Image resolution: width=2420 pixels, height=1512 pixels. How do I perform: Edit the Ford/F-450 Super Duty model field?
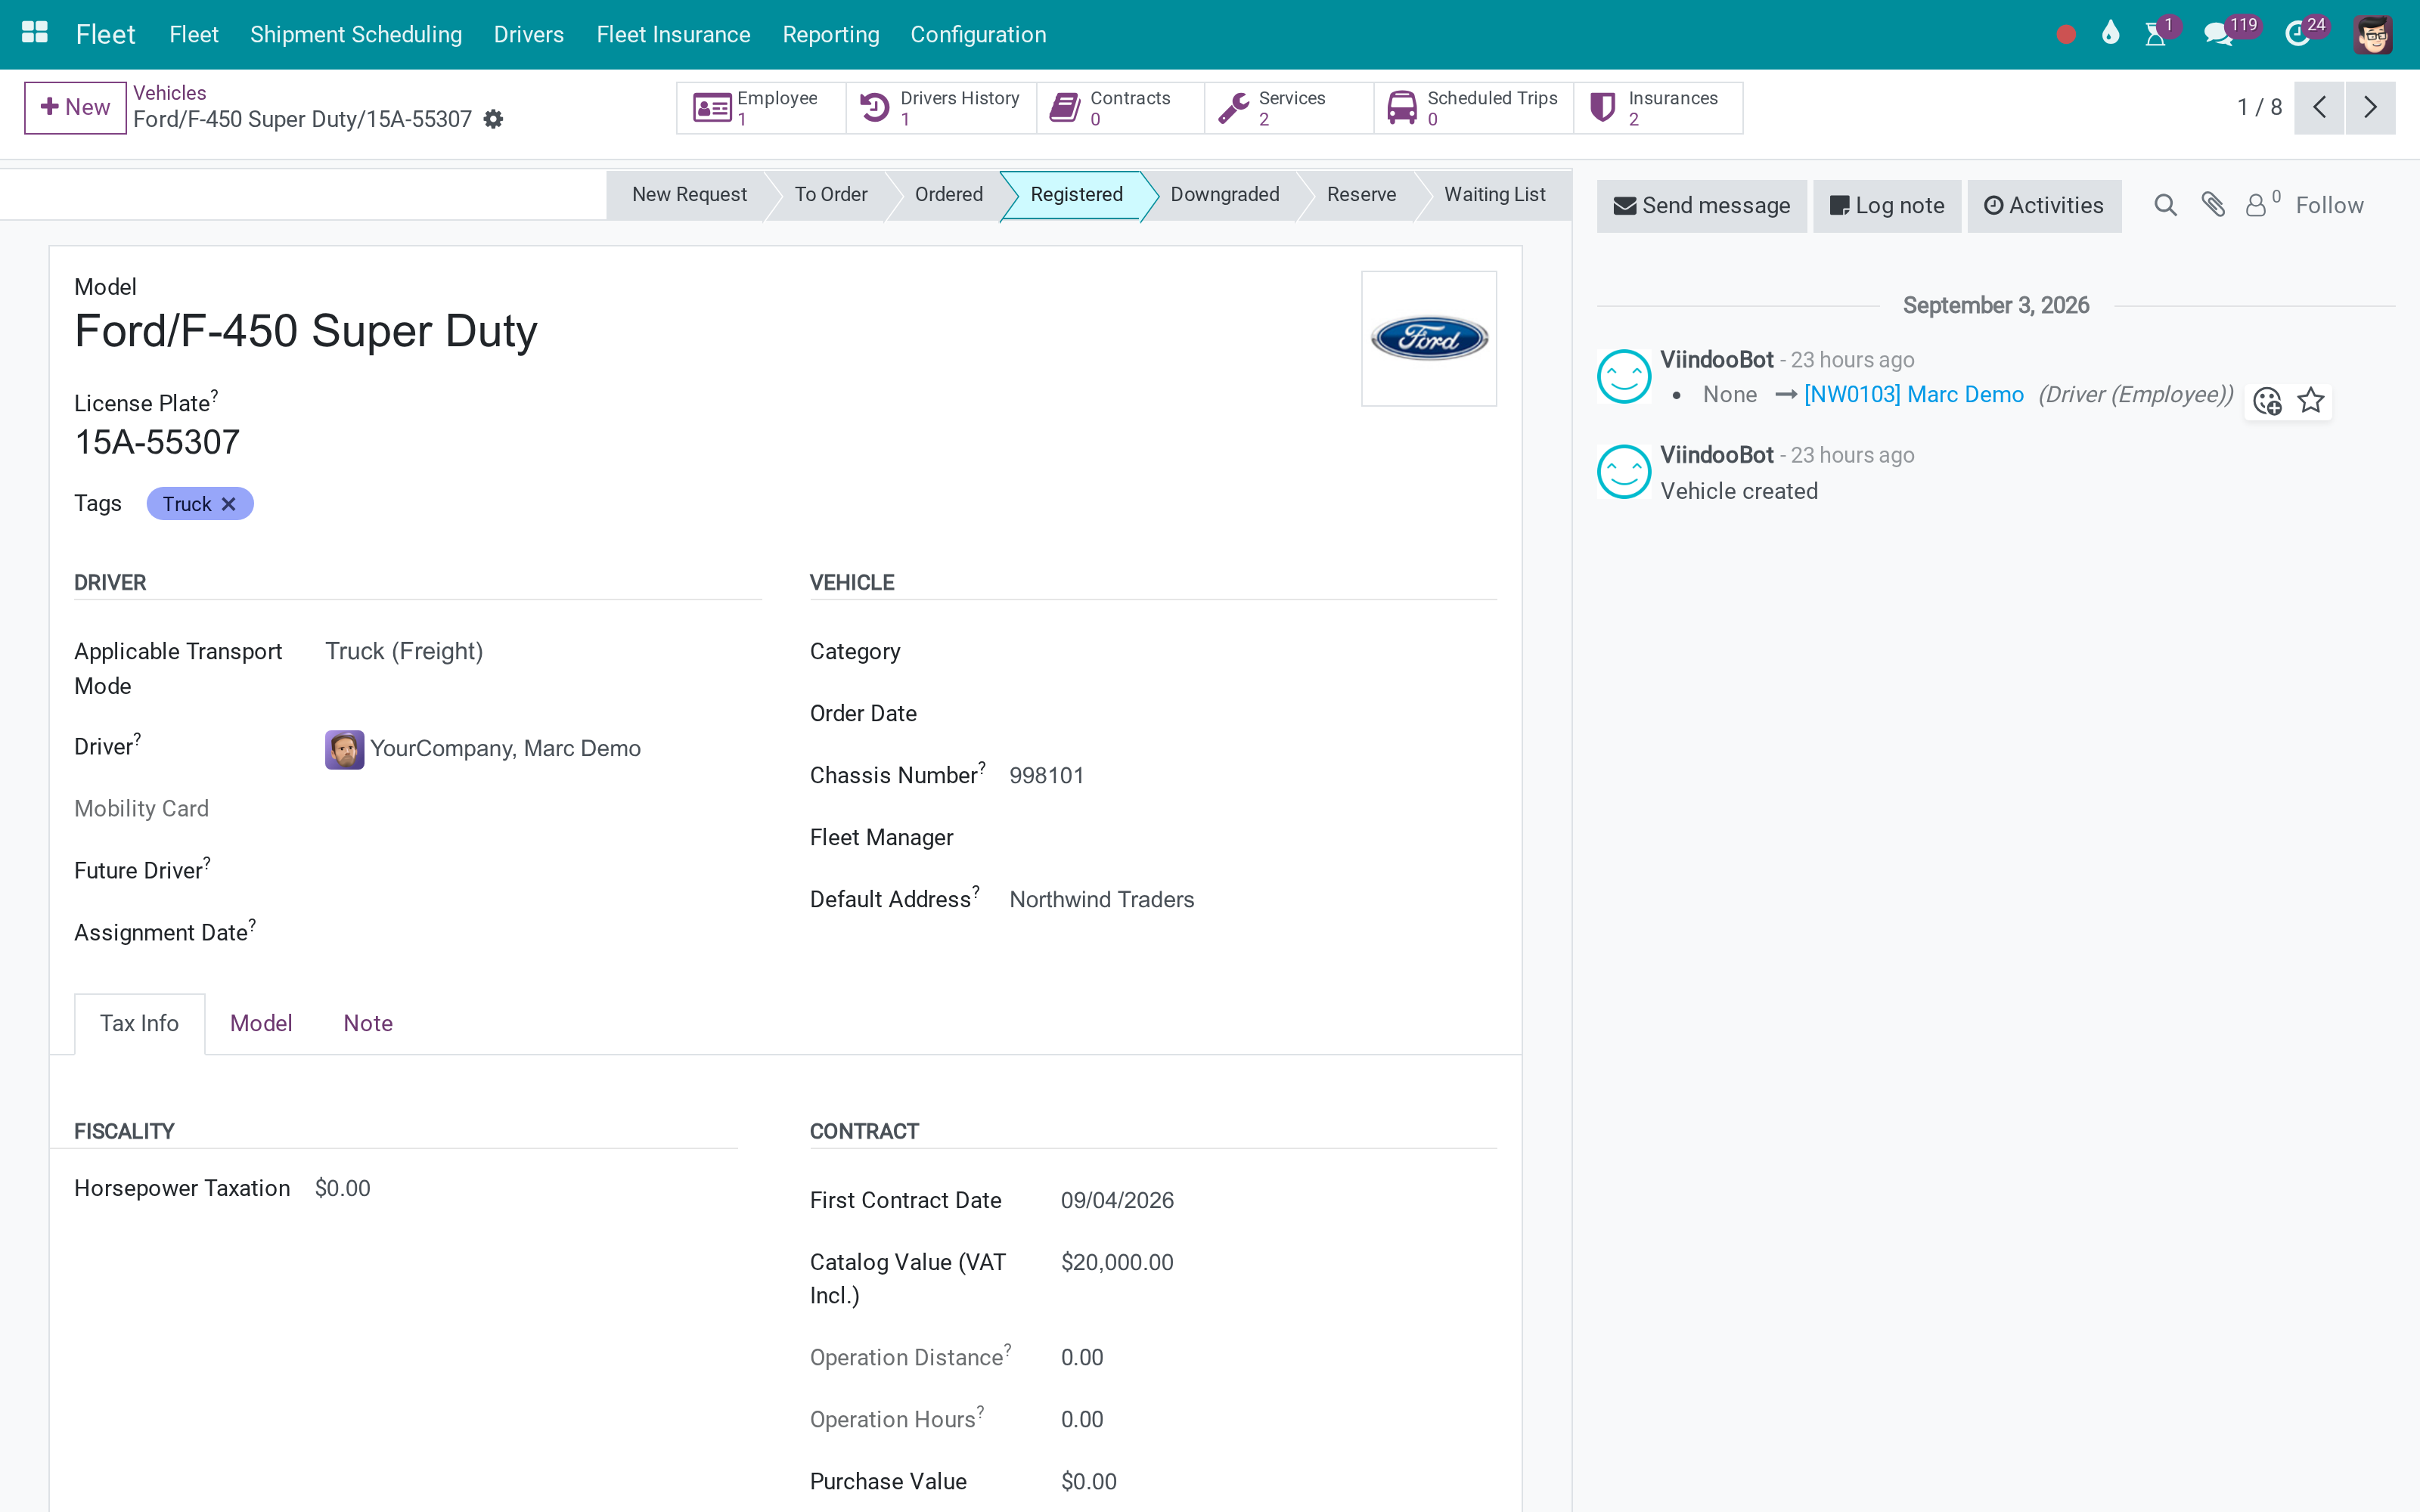click(305, 331)
